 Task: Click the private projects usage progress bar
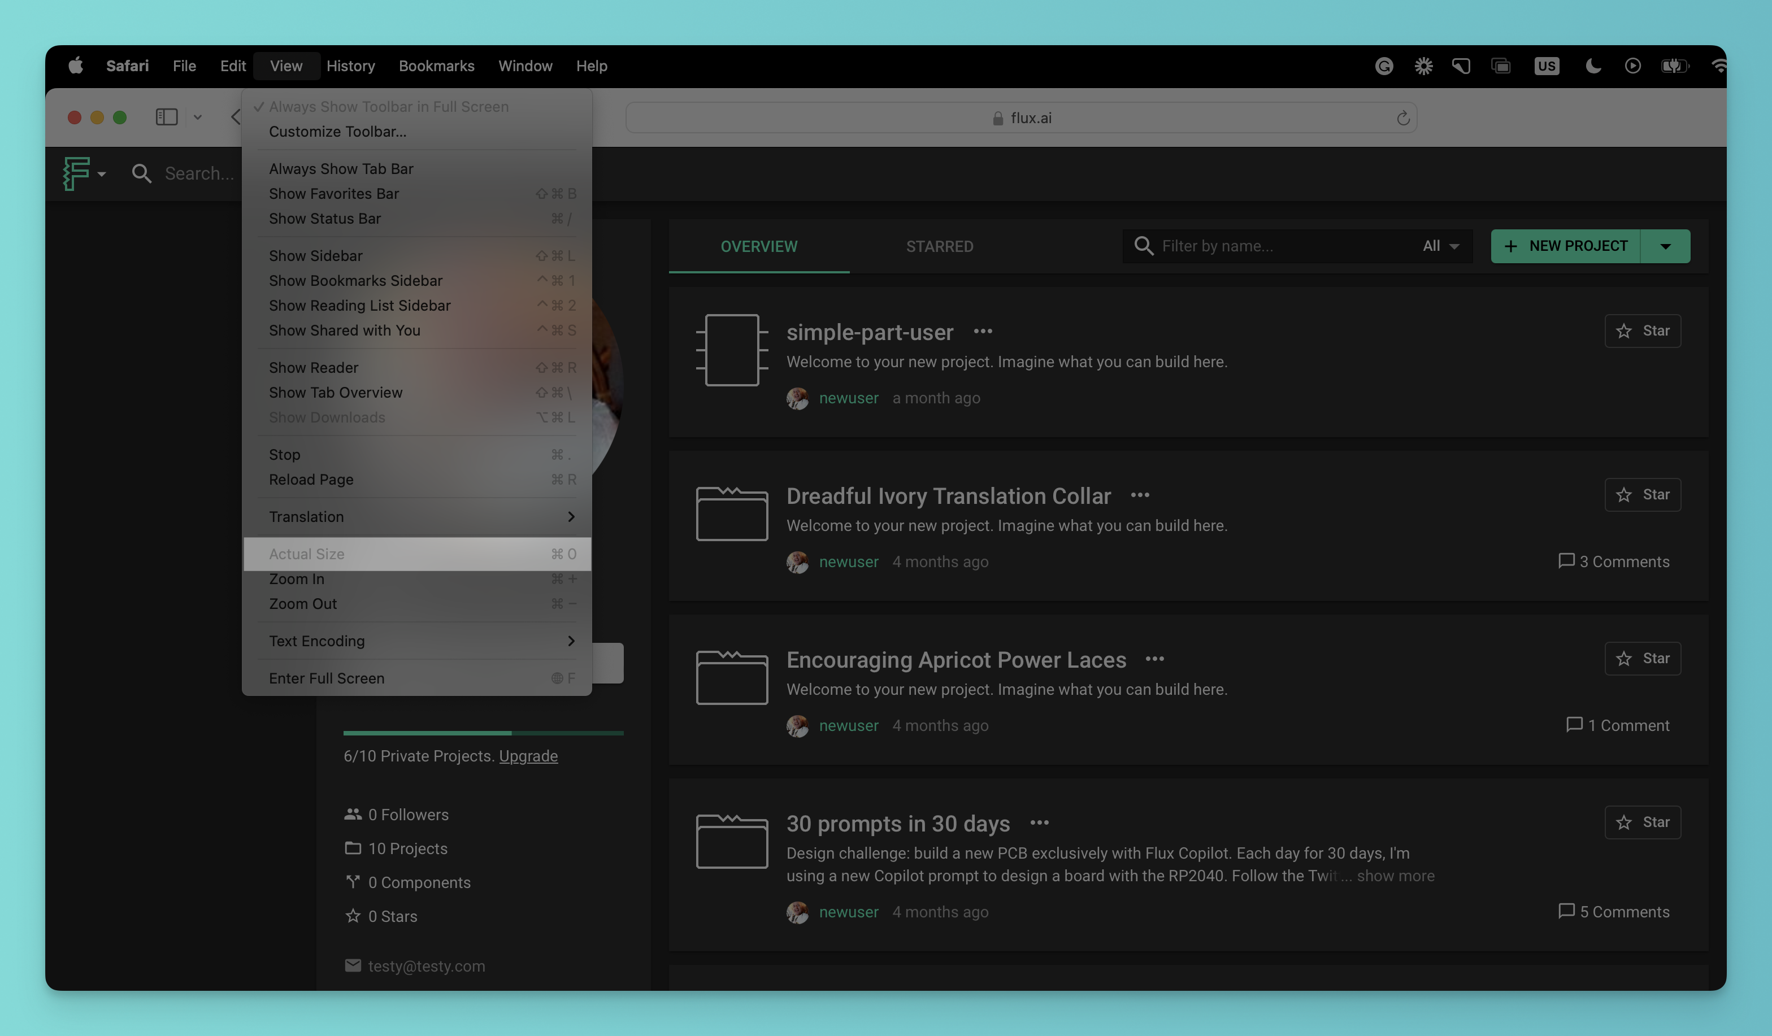point(483,733)
